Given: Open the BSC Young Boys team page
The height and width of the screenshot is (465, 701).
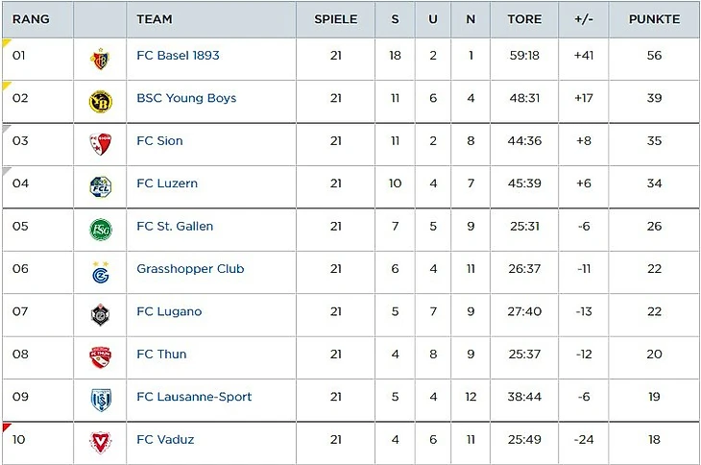Looking at the screenshot, I should [x=186, y=98].
